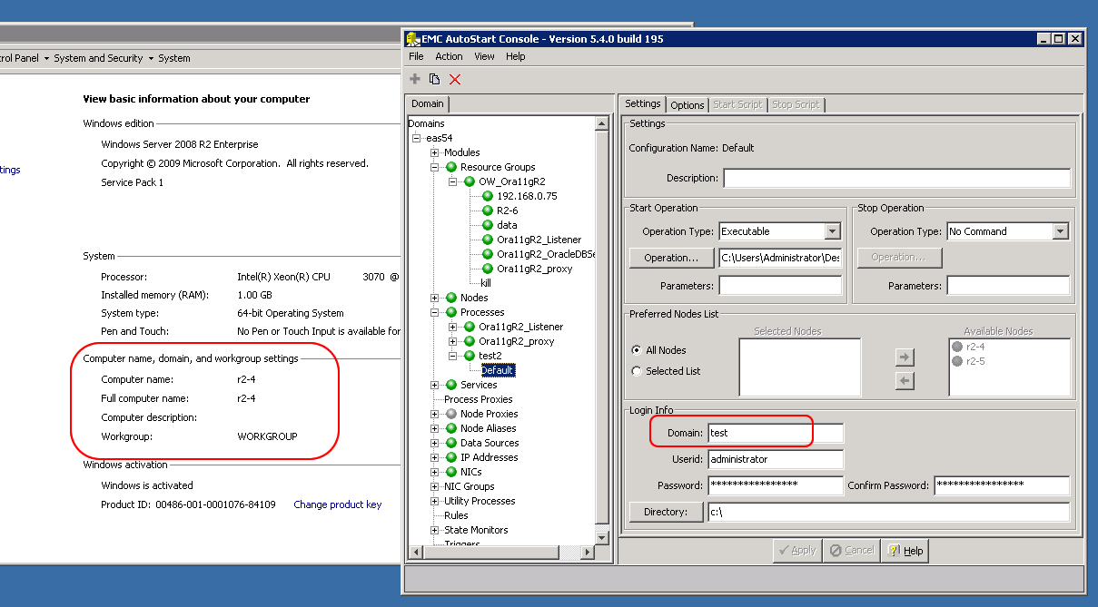
Task: Click green status icon of Processes
Action: 450,312
